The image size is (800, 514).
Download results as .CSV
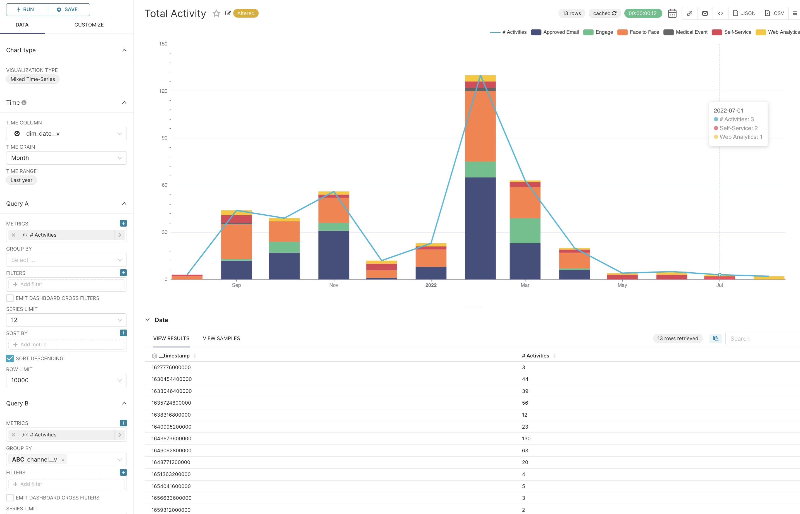click(x=774, y=13)
